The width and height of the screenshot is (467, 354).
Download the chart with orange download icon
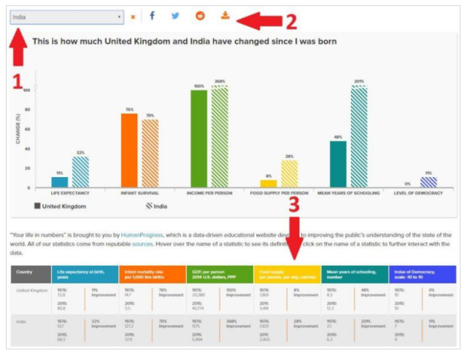pos(225,16)
